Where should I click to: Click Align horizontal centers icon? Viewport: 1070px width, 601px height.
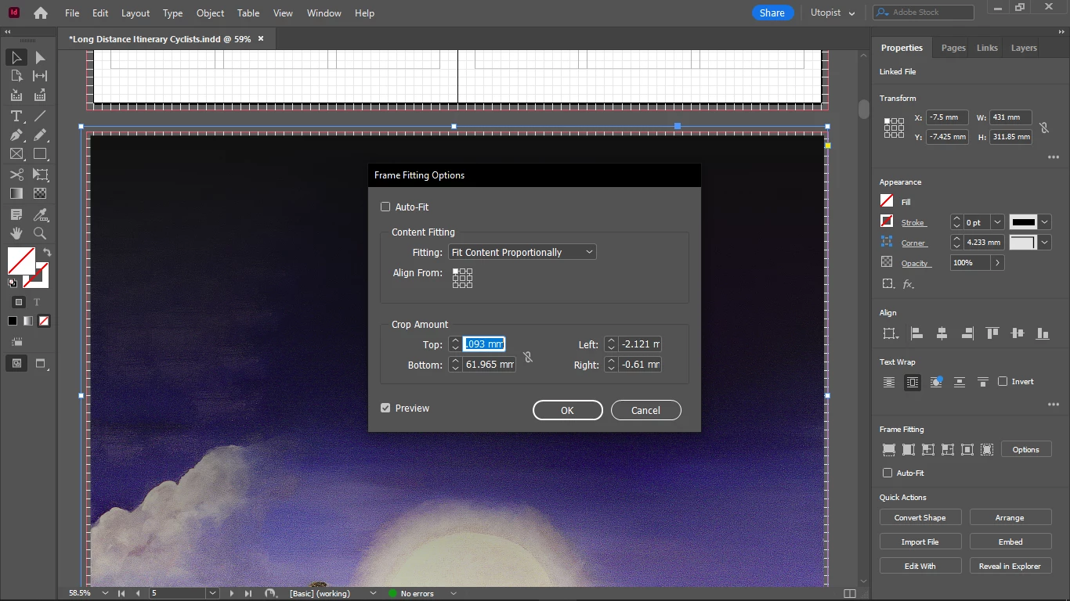(x=942, y=333)
